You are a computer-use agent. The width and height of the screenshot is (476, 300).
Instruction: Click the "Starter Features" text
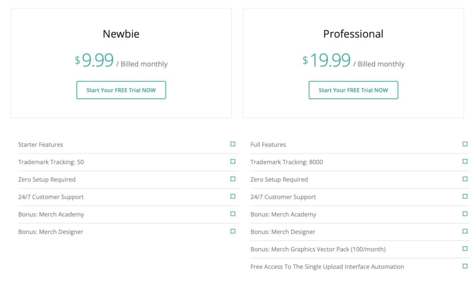41,145
